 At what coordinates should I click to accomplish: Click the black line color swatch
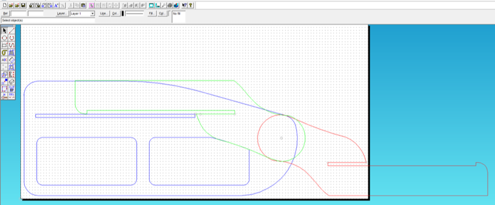123,13
